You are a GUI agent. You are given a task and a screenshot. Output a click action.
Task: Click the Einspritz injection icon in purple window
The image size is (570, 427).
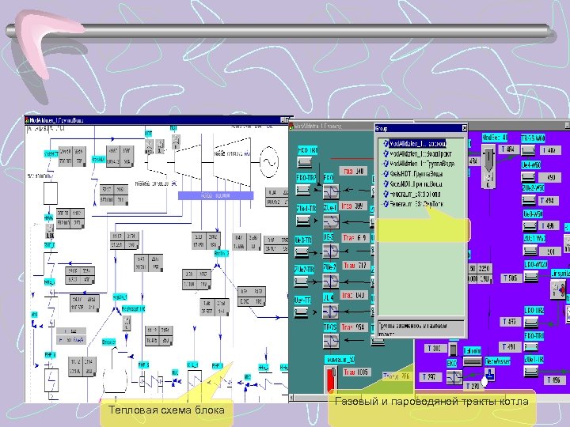[x=558, y=289]
